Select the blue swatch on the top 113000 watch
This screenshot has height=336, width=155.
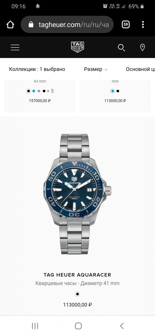(113, 91)
